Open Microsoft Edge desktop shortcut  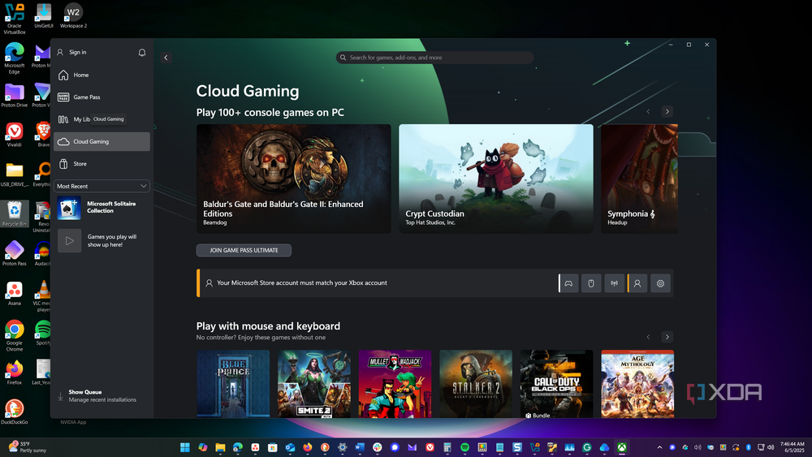pos(15,58)
